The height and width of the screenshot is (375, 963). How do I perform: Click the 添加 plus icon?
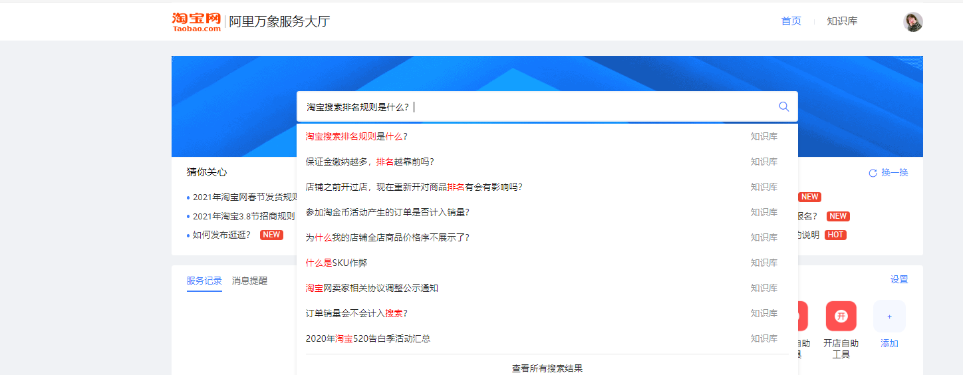point(889,316)
